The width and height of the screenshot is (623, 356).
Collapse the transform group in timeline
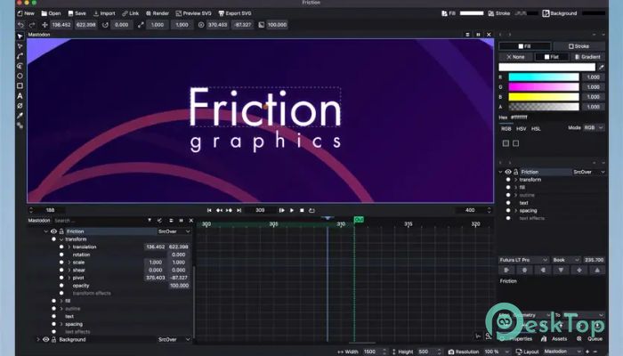click(61, 239)
